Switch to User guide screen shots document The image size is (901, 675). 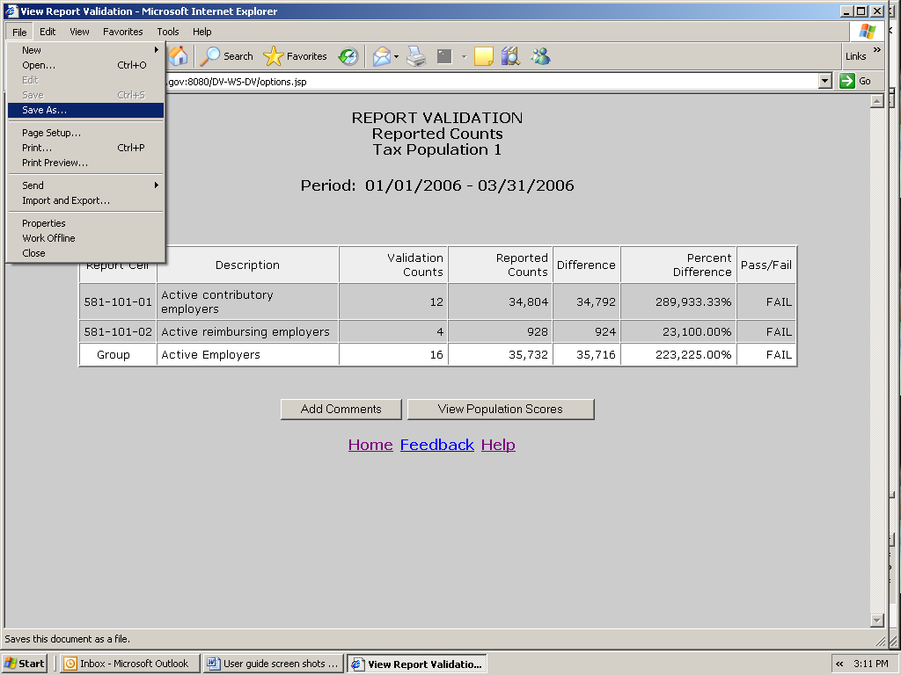point(274,664)
